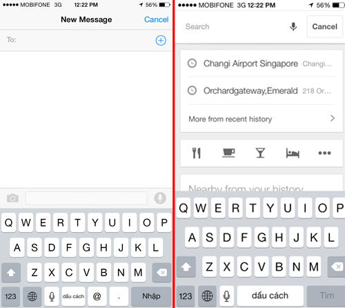
Task: Select the bars cocktail glass icon
Action: pos(260,153)
